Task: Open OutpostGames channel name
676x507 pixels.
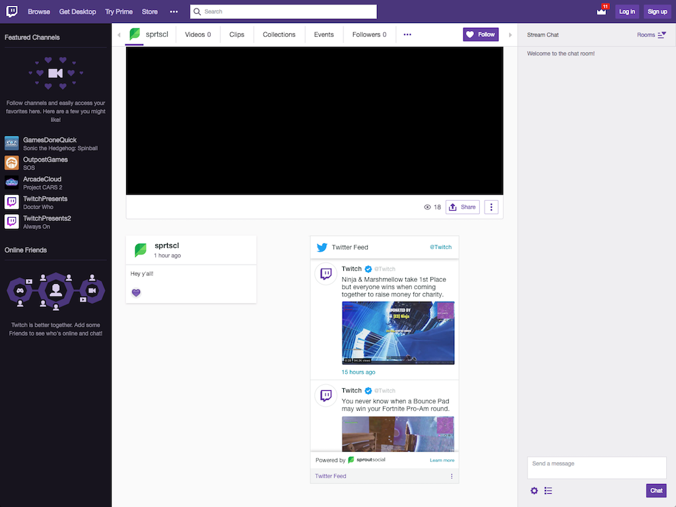Action: [46, 160]
